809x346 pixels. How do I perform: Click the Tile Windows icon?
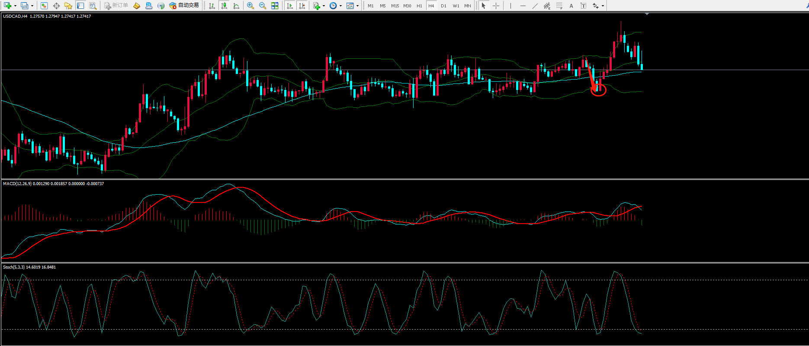[275, 6]
